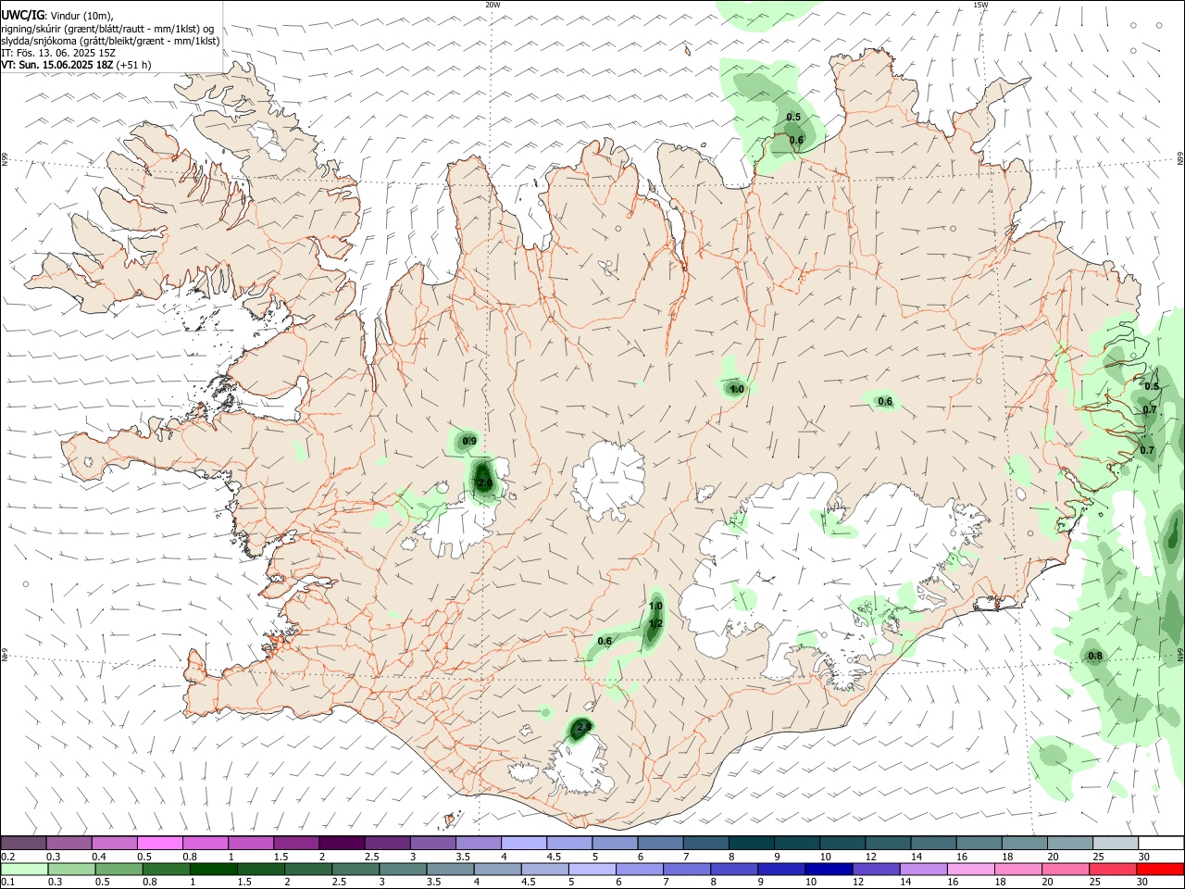Click the '0.6' value left of the '1.2' label
Image resolution: width=1185 pixels, height=889 pixels.
pos(605,641)
